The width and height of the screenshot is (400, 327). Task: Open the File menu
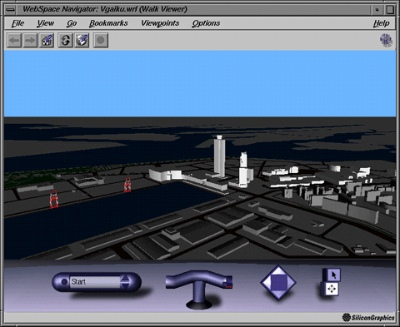click(x=17, y=23)
